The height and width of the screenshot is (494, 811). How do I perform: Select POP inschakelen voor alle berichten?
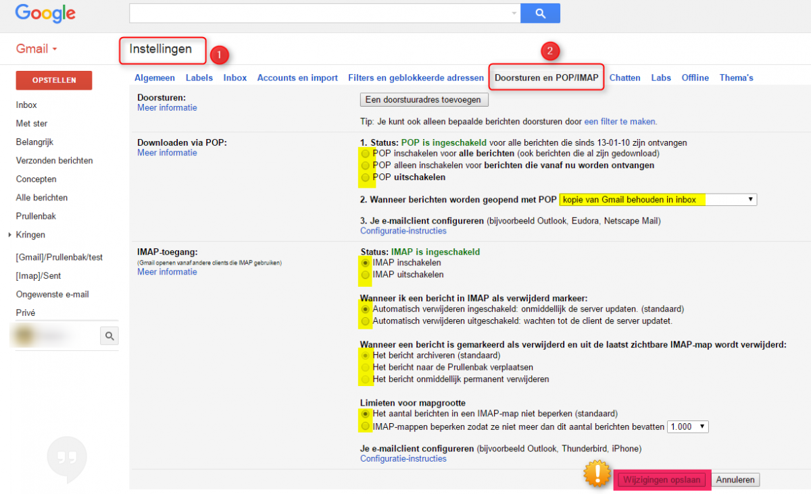click(x=366, y=154)
